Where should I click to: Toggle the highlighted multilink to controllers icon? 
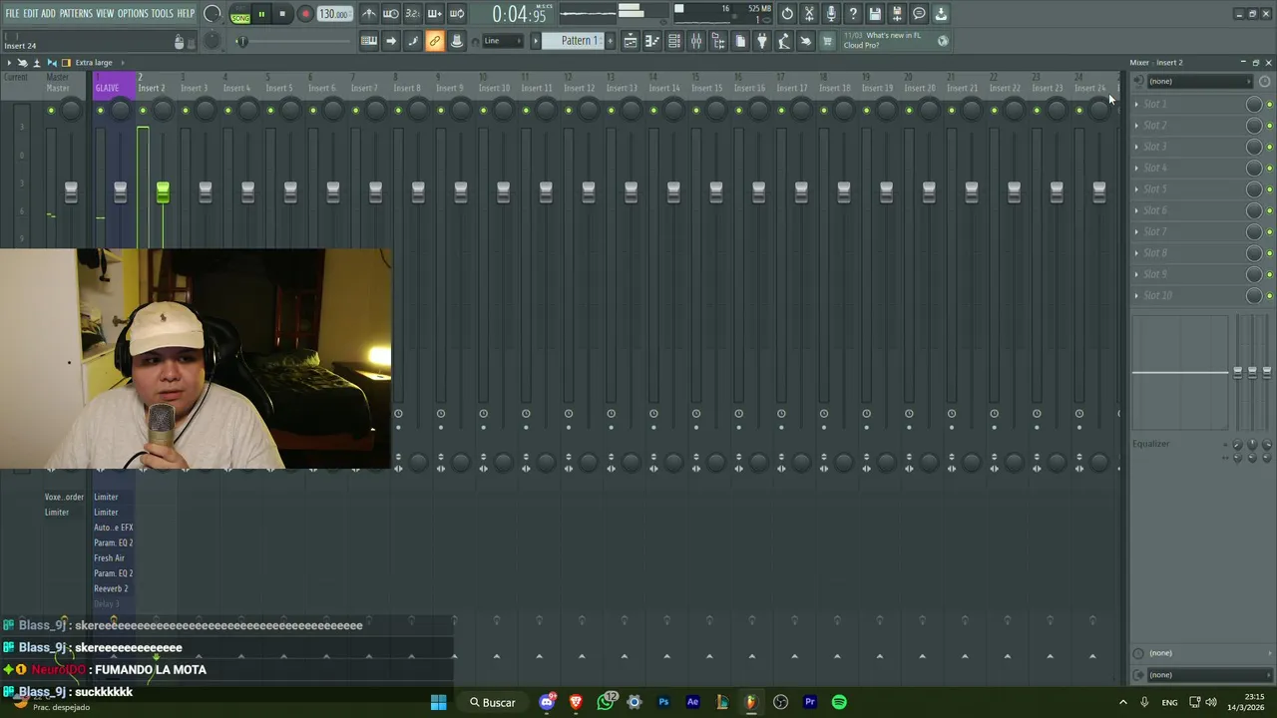click(435, 41)
